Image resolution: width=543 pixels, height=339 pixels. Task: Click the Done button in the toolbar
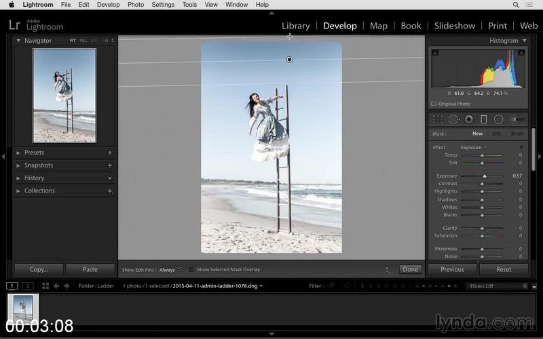[411, 269]
